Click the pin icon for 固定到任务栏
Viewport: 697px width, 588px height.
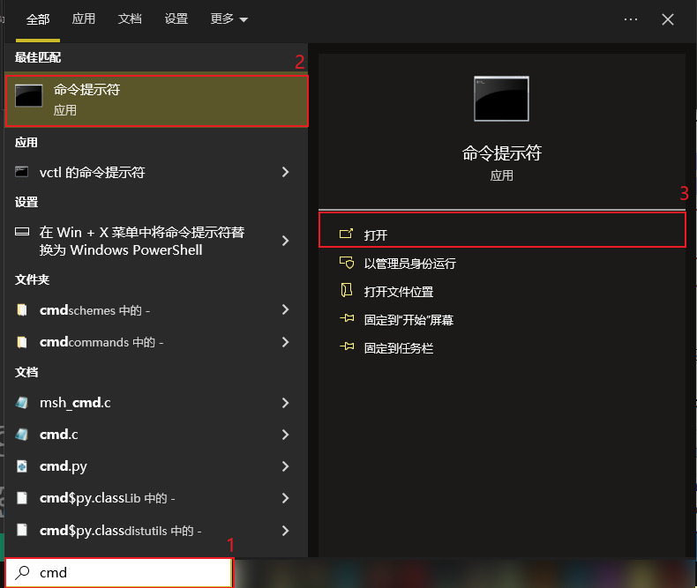pyautogui.click(x=346, y=347)
